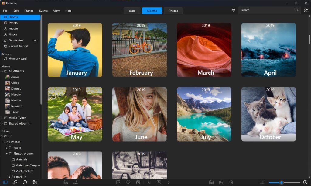This screenshot has height=186, width=311.
Task: Open the sort options list icon
Action: [x=66, y=182]
